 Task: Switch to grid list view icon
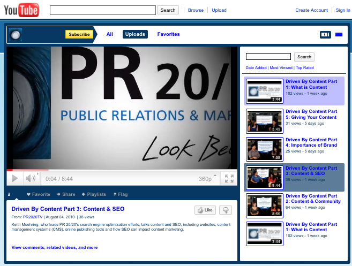[x=339, y=35]
